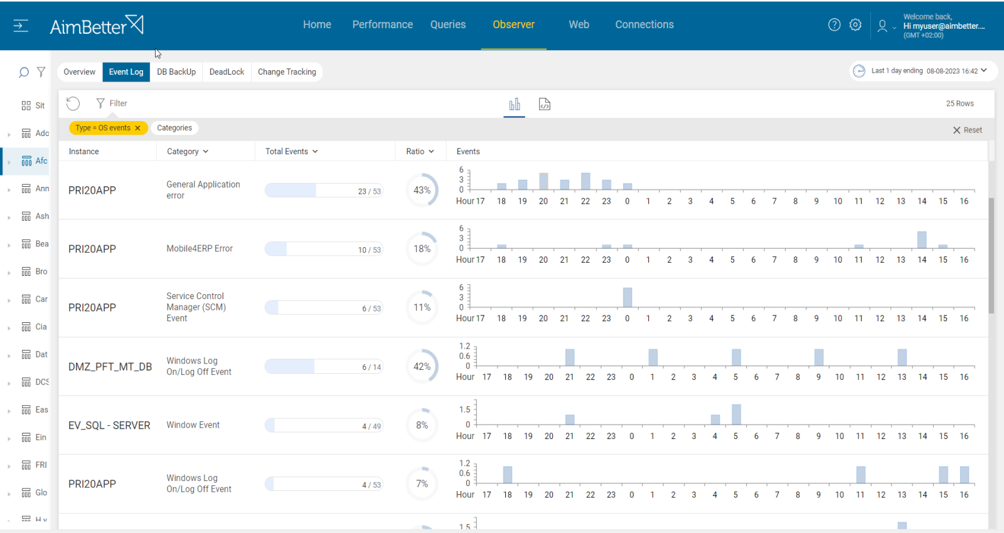Select the Cia server icon in sidebar
The image size is (1004, 533).
pos(26,326)
